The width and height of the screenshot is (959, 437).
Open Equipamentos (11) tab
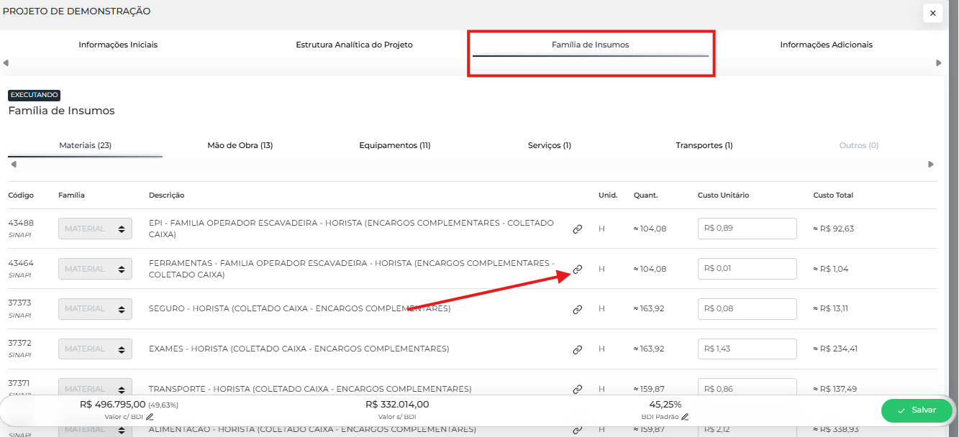pos(394,145)
